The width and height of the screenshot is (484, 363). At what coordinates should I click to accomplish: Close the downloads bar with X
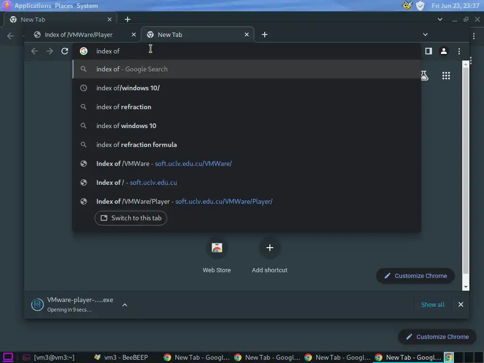coord(460,305)
